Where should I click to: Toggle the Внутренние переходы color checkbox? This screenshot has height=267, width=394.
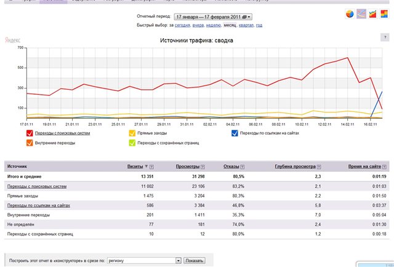tap(29, 143)
